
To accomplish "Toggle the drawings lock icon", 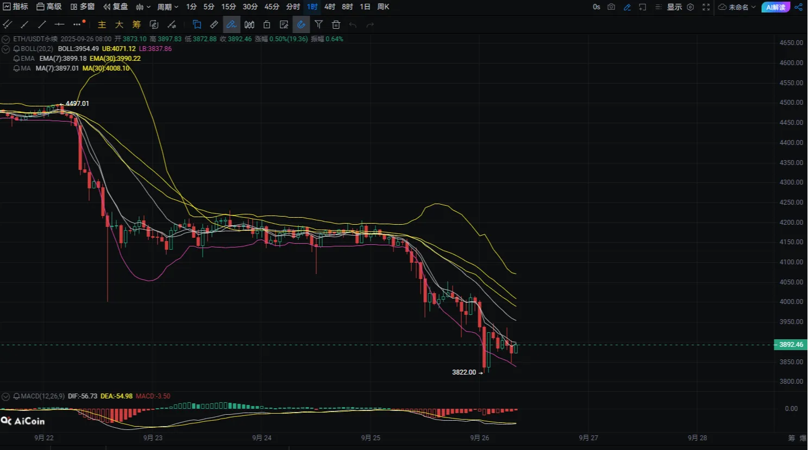I will pyautogui.click(x=267, y=24).
